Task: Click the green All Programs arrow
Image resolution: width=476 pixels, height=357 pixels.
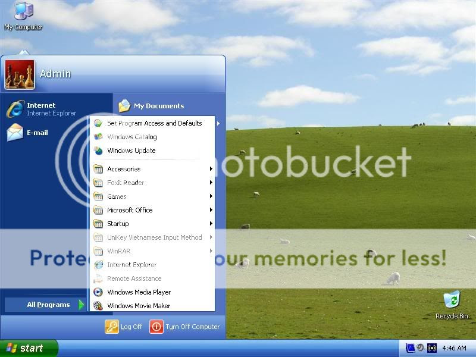Action: pos(81,305)
